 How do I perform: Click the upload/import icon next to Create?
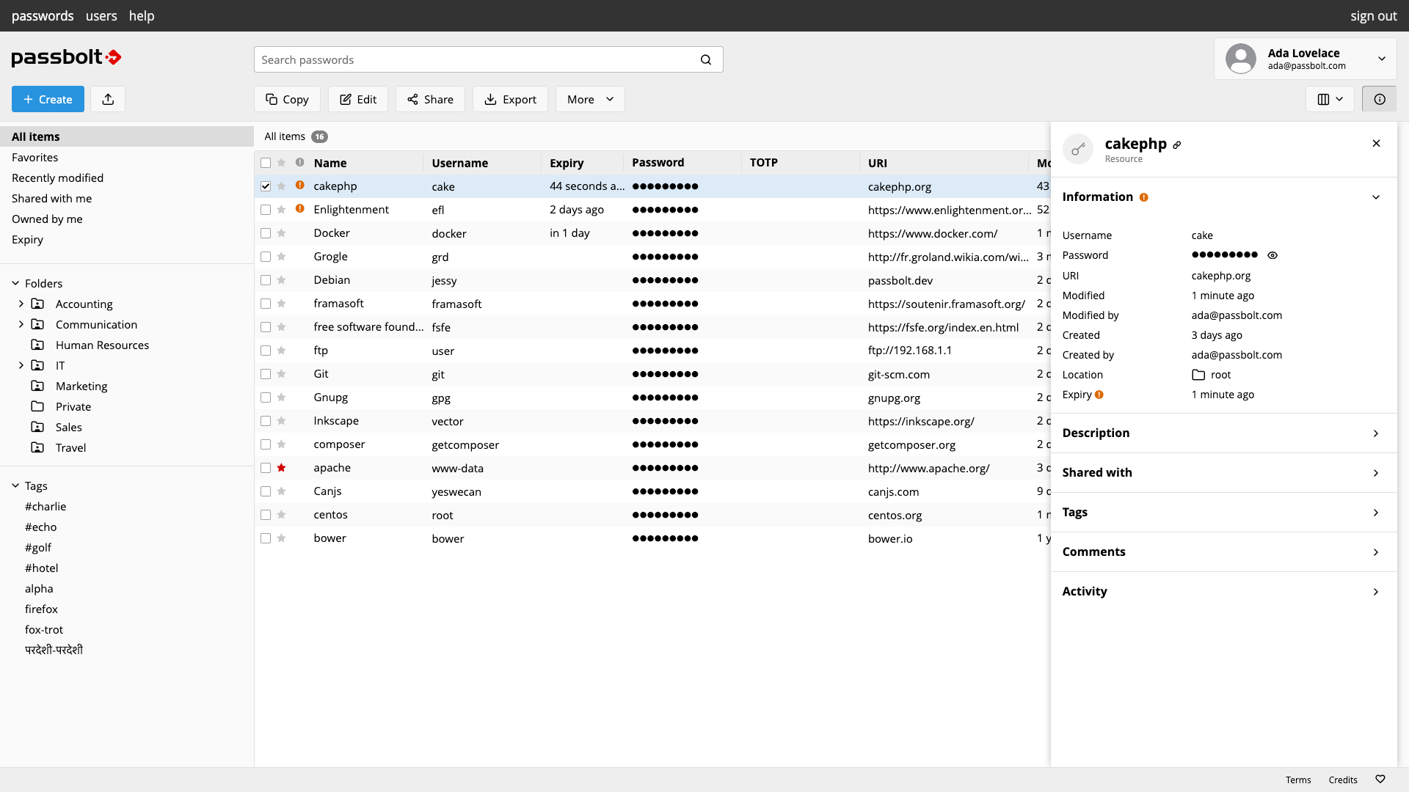[108, 99]
